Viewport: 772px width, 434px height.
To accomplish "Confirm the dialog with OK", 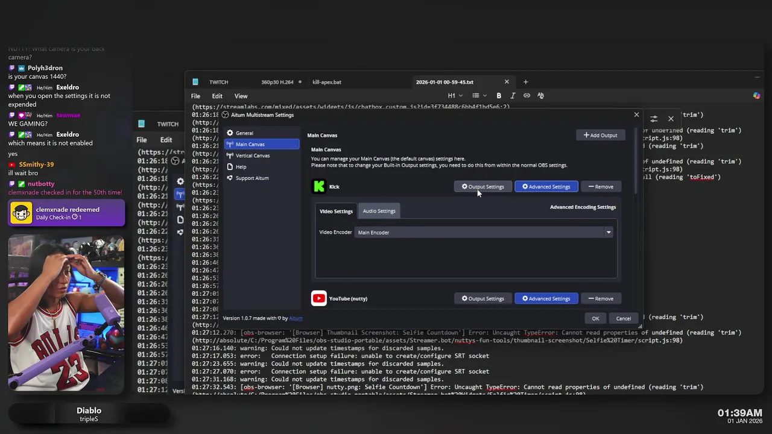I will (x=595, y=318).
